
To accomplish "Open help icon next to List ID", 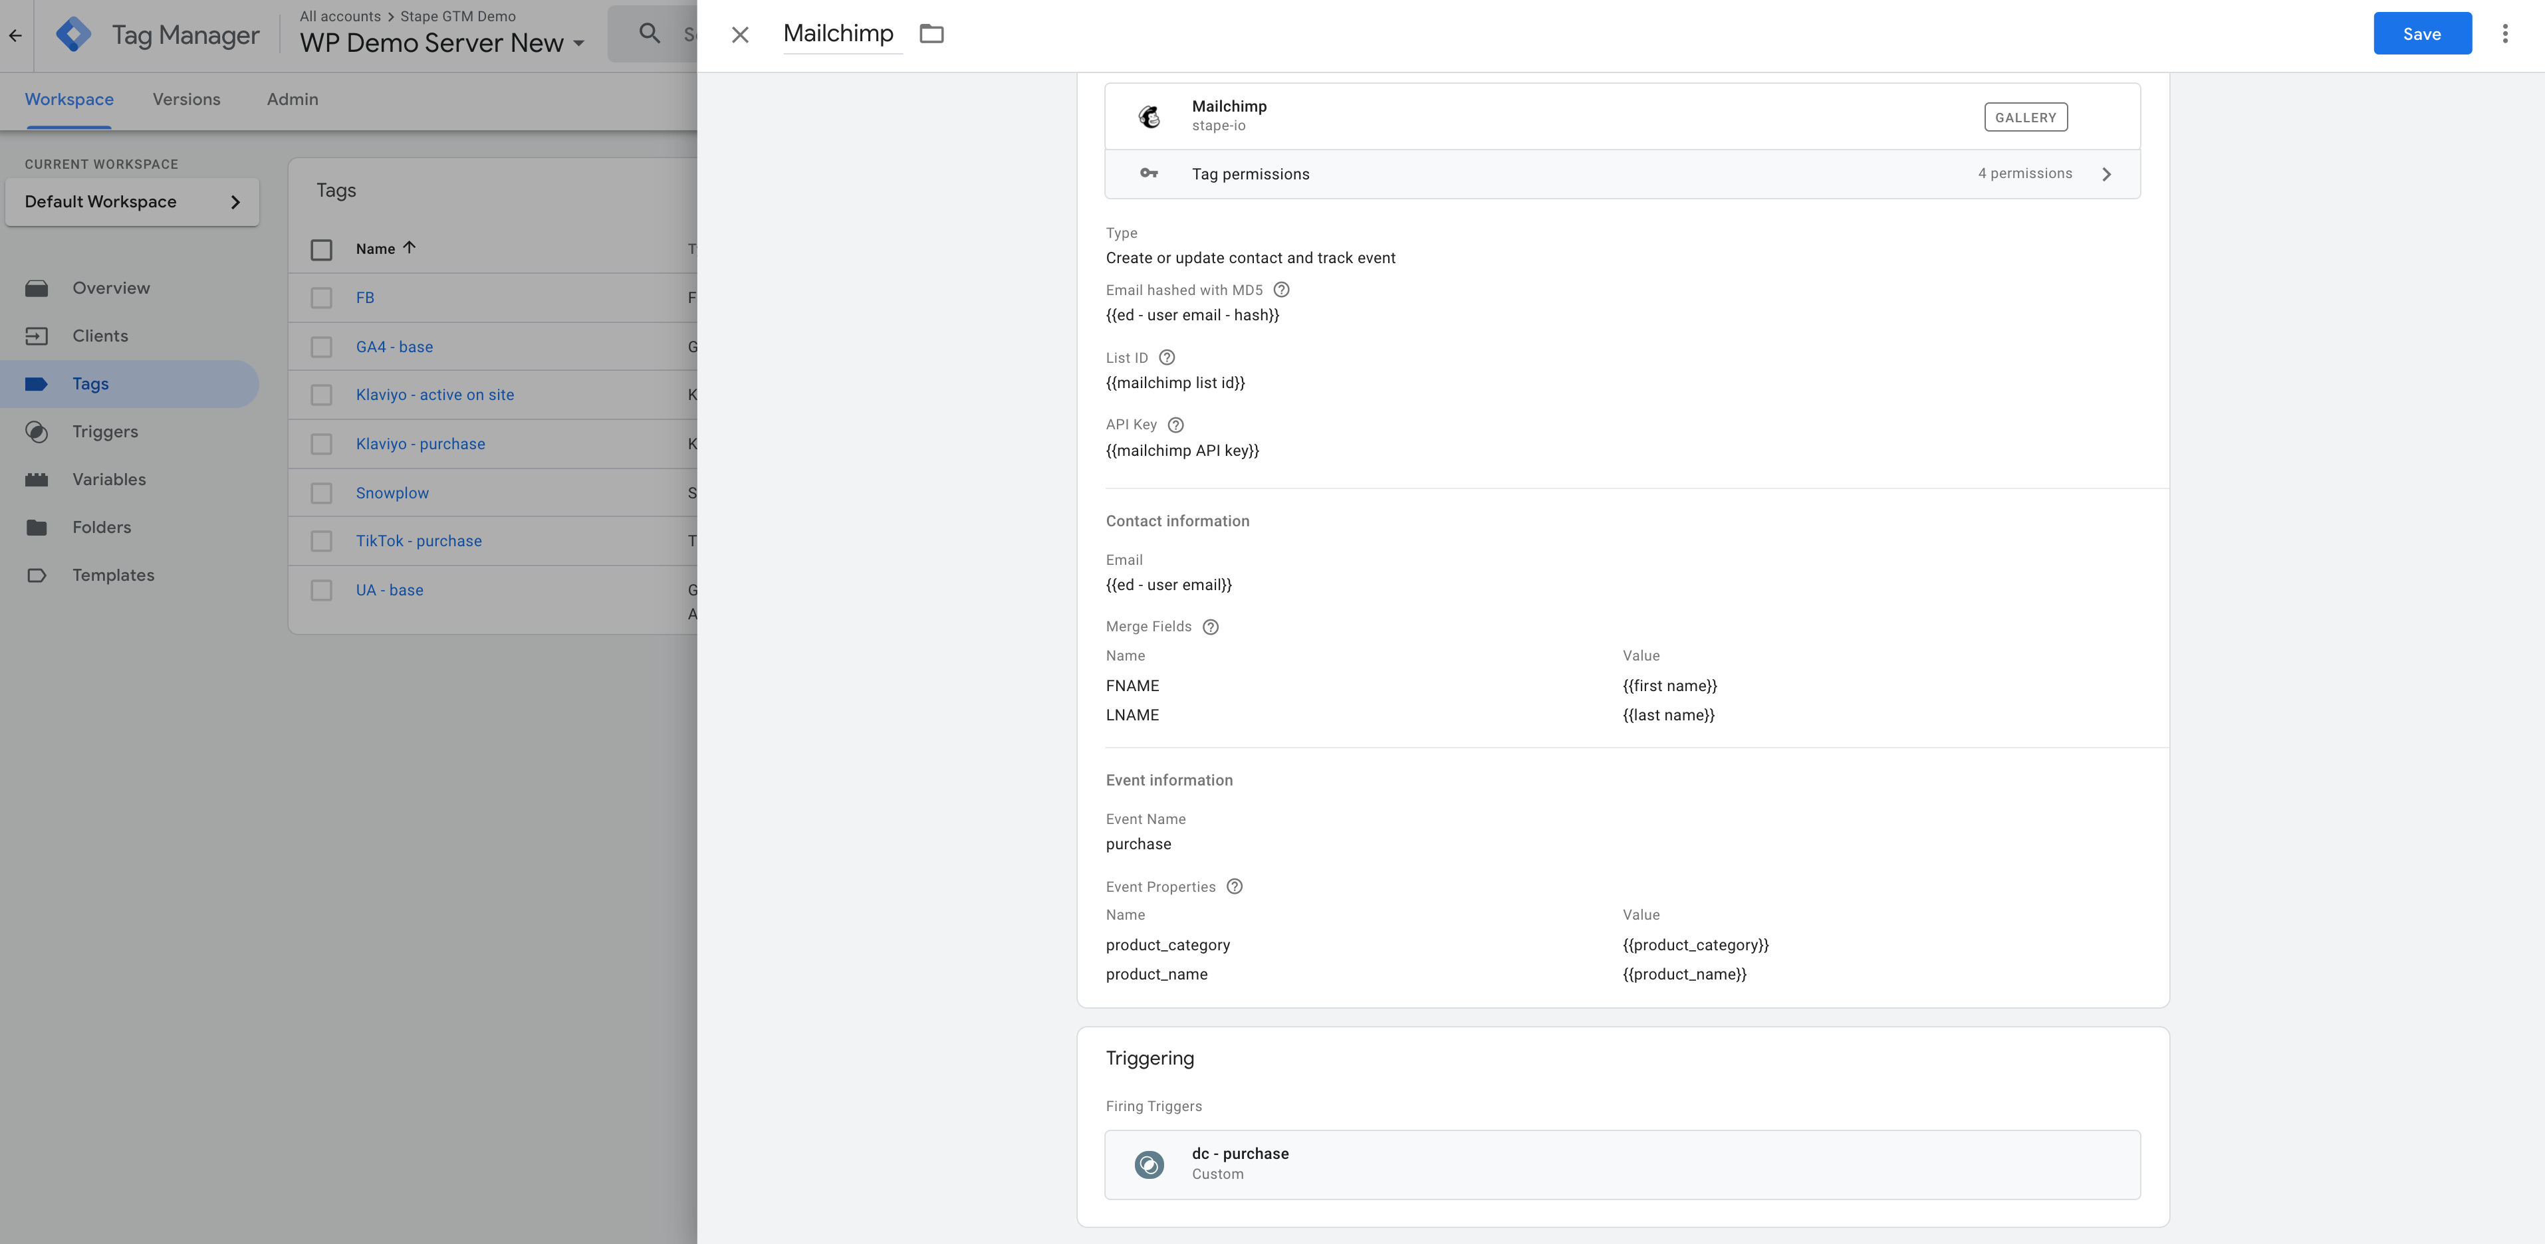I will [x=1167, y=358].
